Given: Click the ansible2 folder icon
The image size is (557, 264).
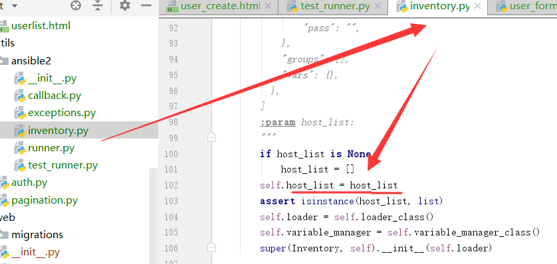Looking at the screenshot, I should click(x=3, y=60).
